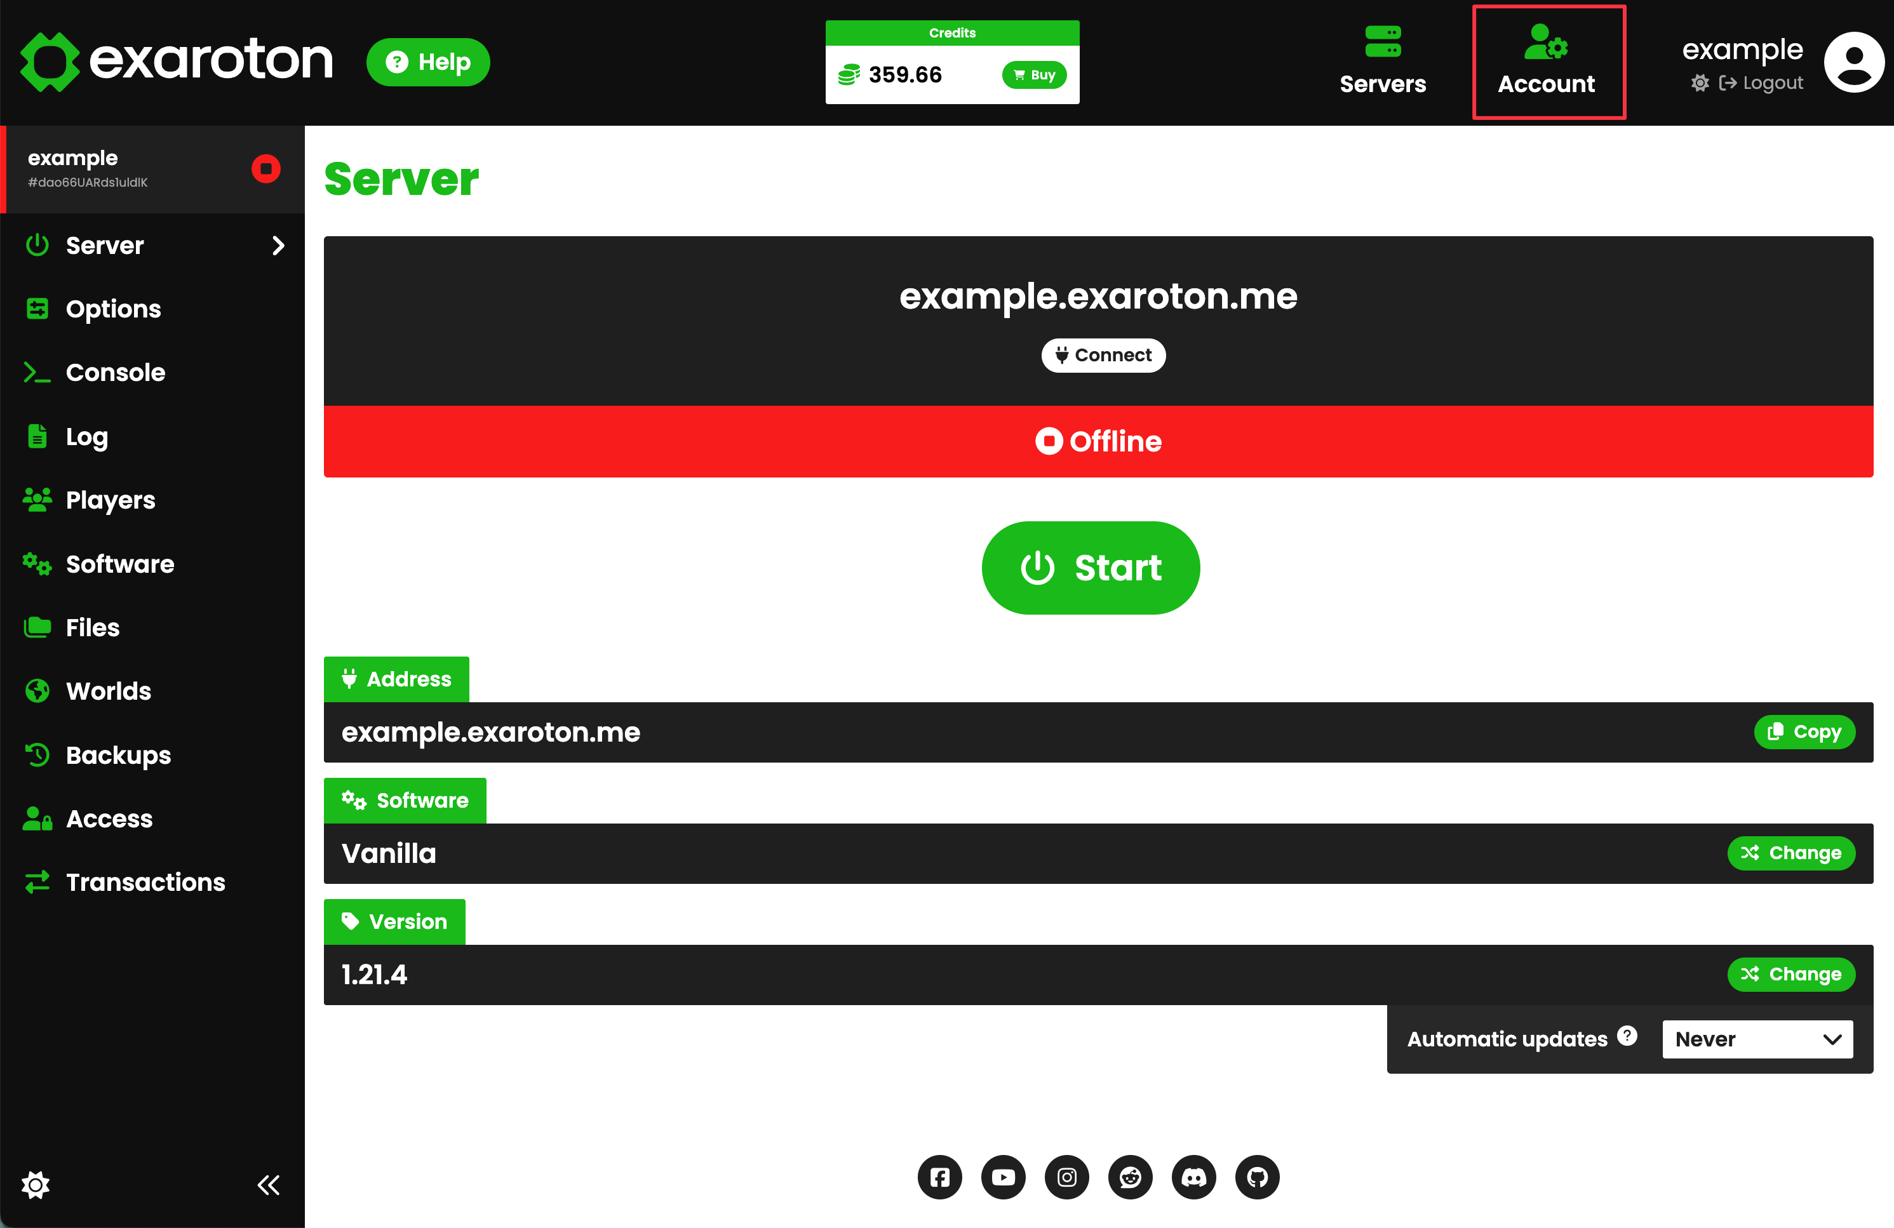Open the YouTube channel link

coord(1004,1177)
